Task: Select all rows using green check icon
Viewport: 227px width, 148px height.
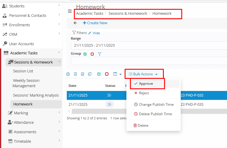Action: [x=99, y=74]
